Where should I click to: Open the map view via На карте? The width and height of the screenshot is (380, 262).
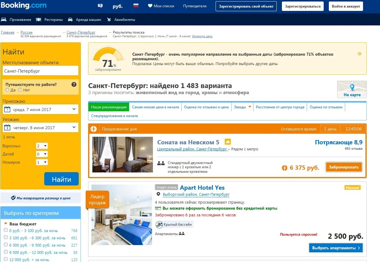click(x=352, y=90)
